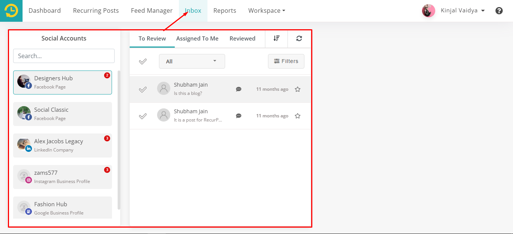513x234 pixels.
Task: Click comment bubble icon on "It is a post" row
Action: [x=239, y=116]
